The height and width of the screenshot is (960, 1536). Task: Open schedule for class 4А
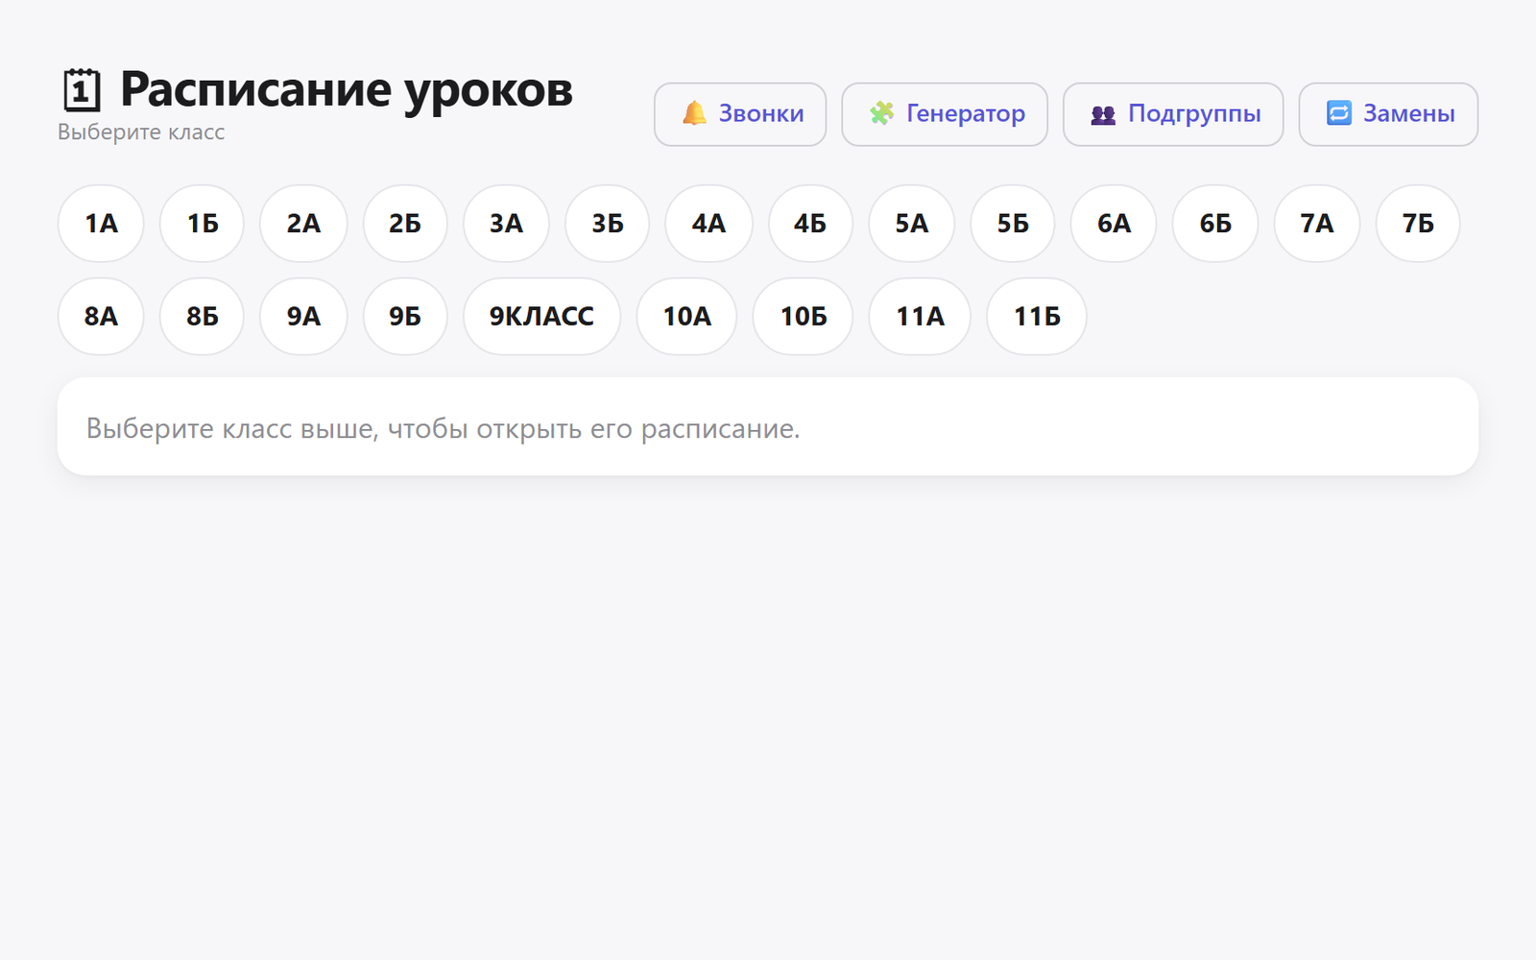click(x=708, y=224)
